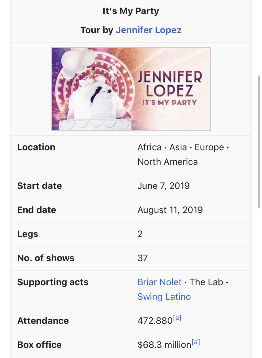This screenshot has height=358, width=262.
Task: Click the Supporting acts label
Action: tap(53, 282)
